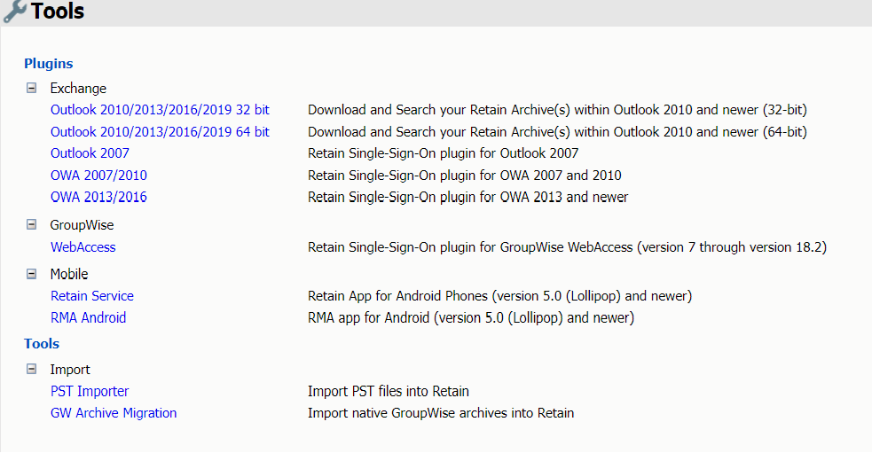Get the RMA Android app

coord(88,317)
